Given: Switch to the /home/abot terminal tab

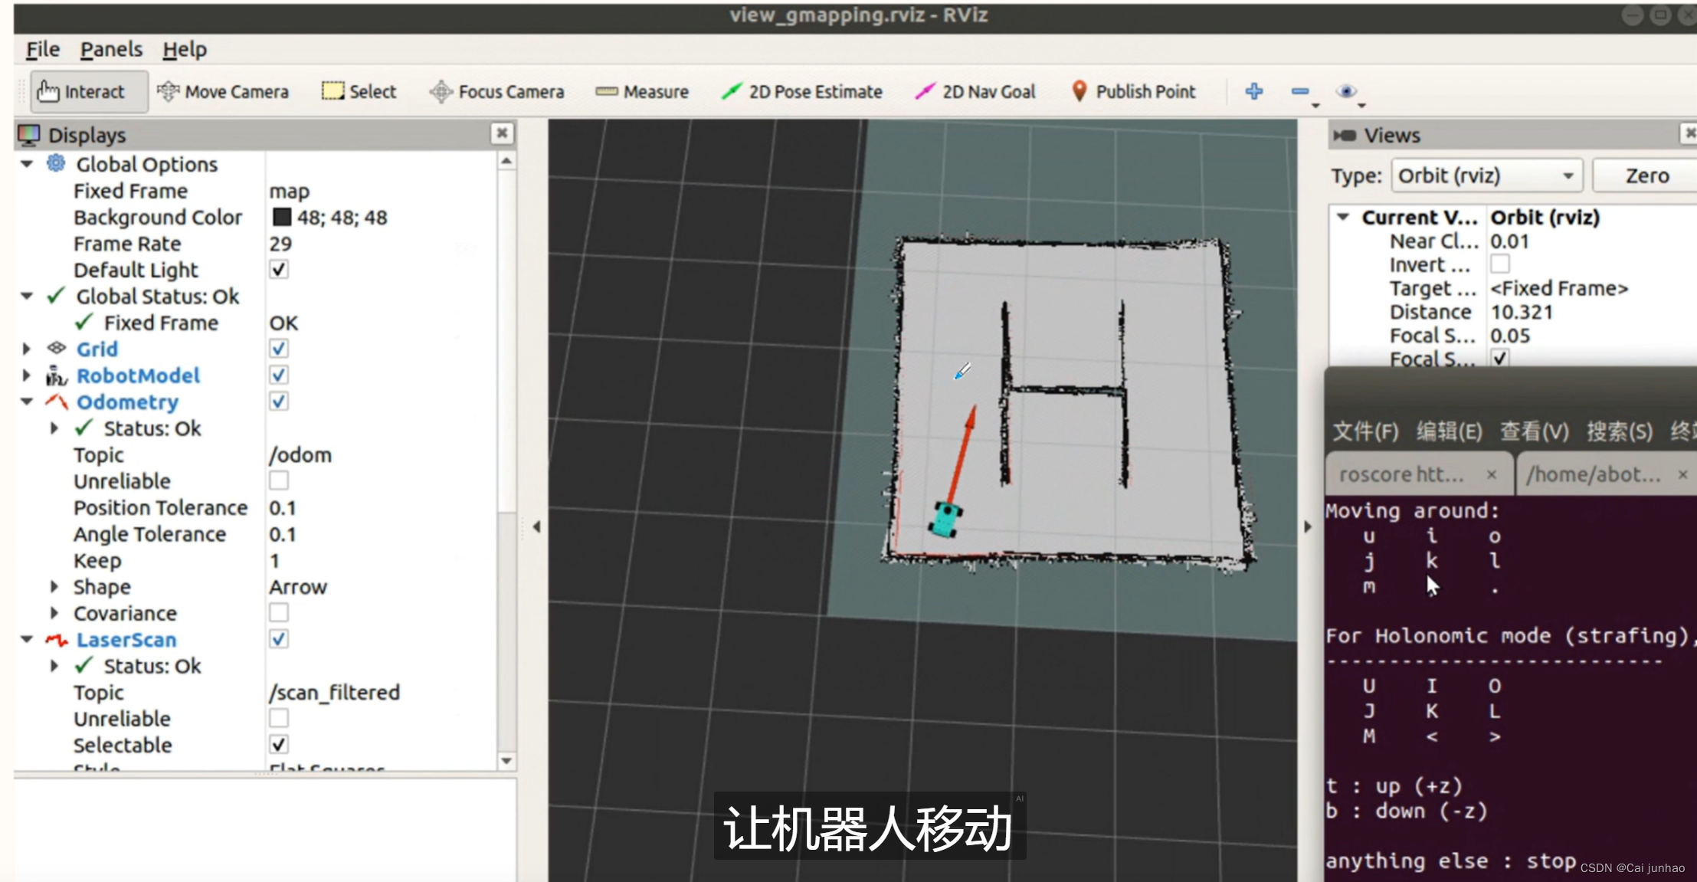Looking at the screenshot, I should coord(1607,474).
